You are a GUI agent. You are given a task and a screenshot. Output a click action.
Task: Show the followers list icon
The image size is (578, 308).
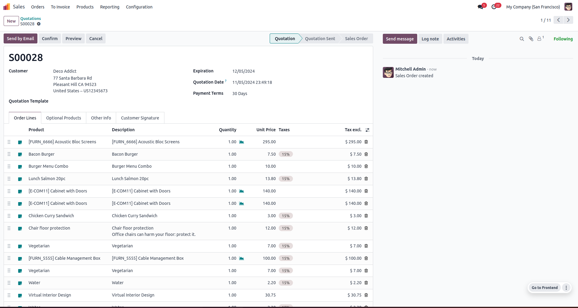[540, 39]
